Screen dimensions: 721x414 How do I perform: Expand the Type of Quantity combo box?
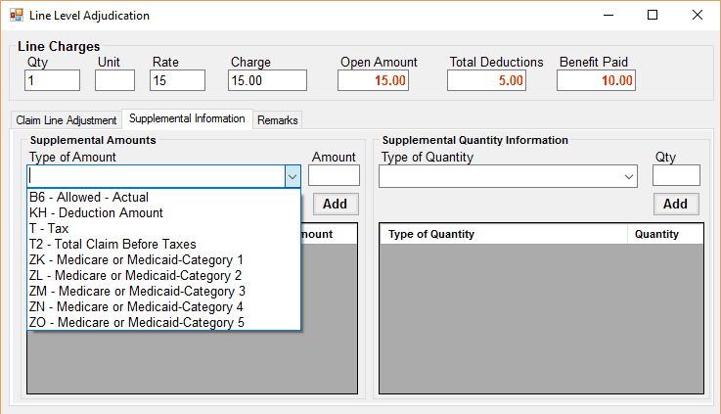click(629, 176)
